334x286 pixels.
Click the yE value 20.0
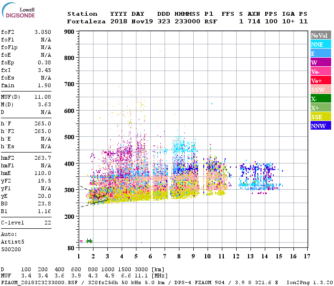44,196
